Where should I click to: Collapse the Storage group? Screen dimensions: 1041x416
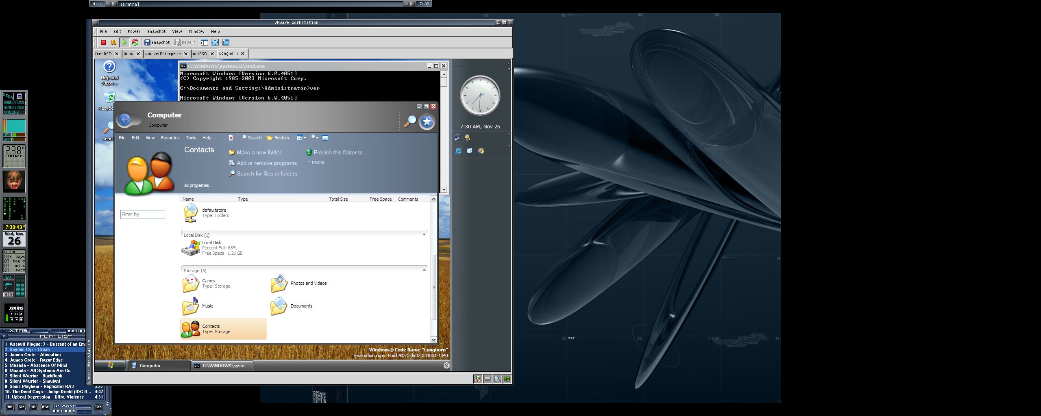(x=424, y=270)
